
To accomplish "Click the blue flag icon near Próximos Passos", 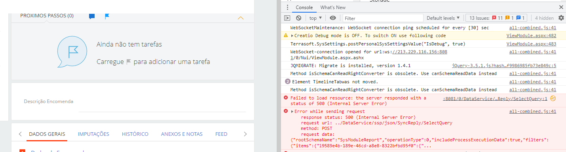I will (107, 16).
